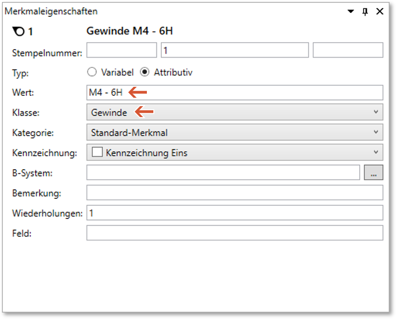Click the middle Stempelnummer field containing 1
Screen dimensions: 396x319
point(235,51)
